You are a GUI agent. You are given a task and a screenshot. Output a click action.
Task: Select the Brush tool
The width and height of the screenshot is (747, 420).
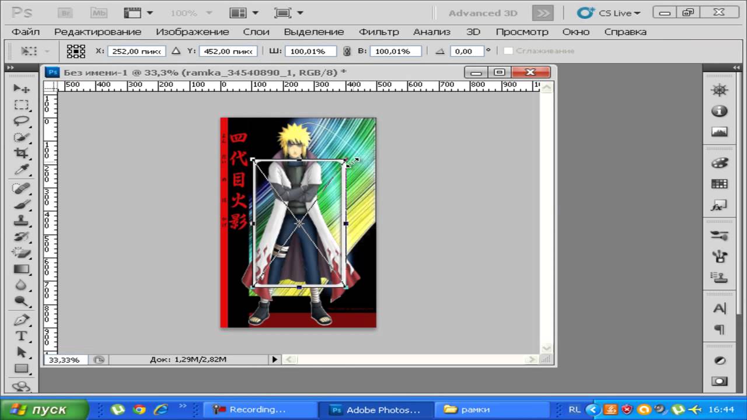point(22,205)
